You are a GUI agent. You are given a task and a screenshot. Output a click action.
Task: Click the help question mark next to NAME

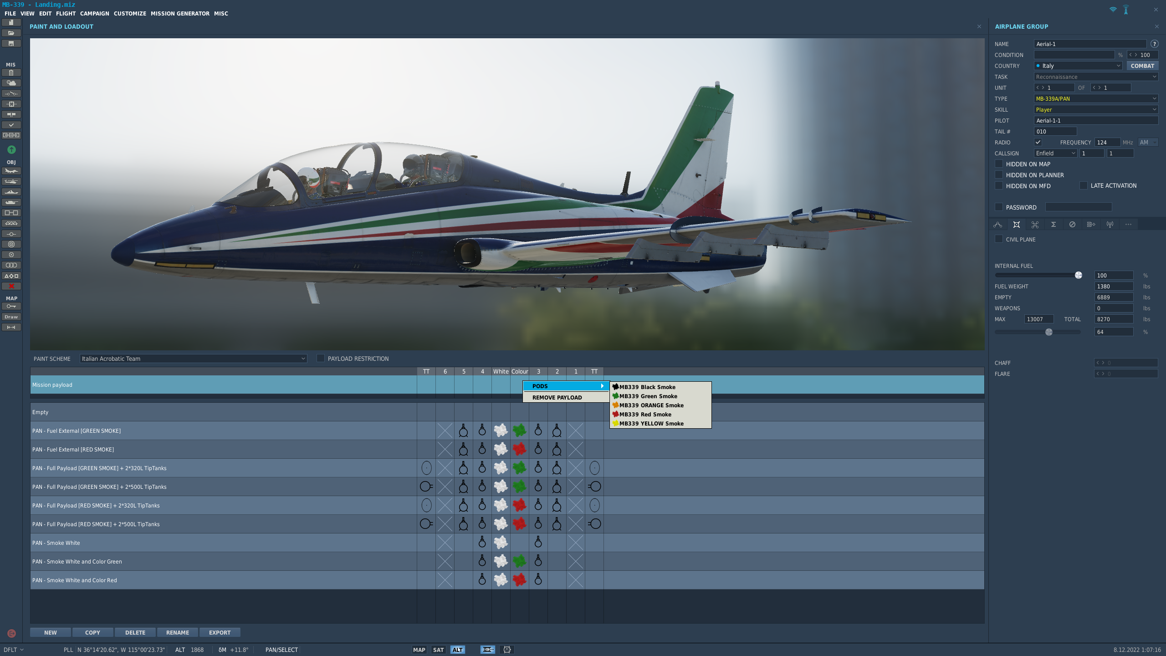[x=1154, y=44]
